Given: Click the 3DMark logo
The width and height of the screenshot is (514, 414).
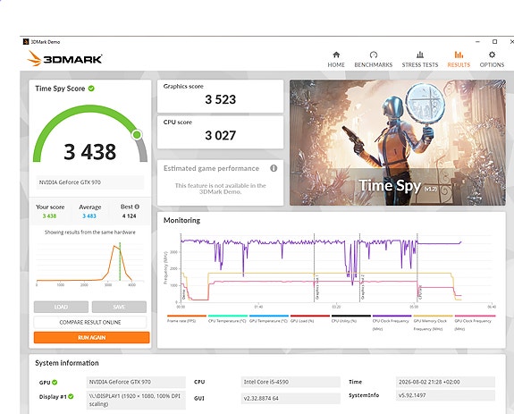Looking at the screenshot, I should [64, 58].
